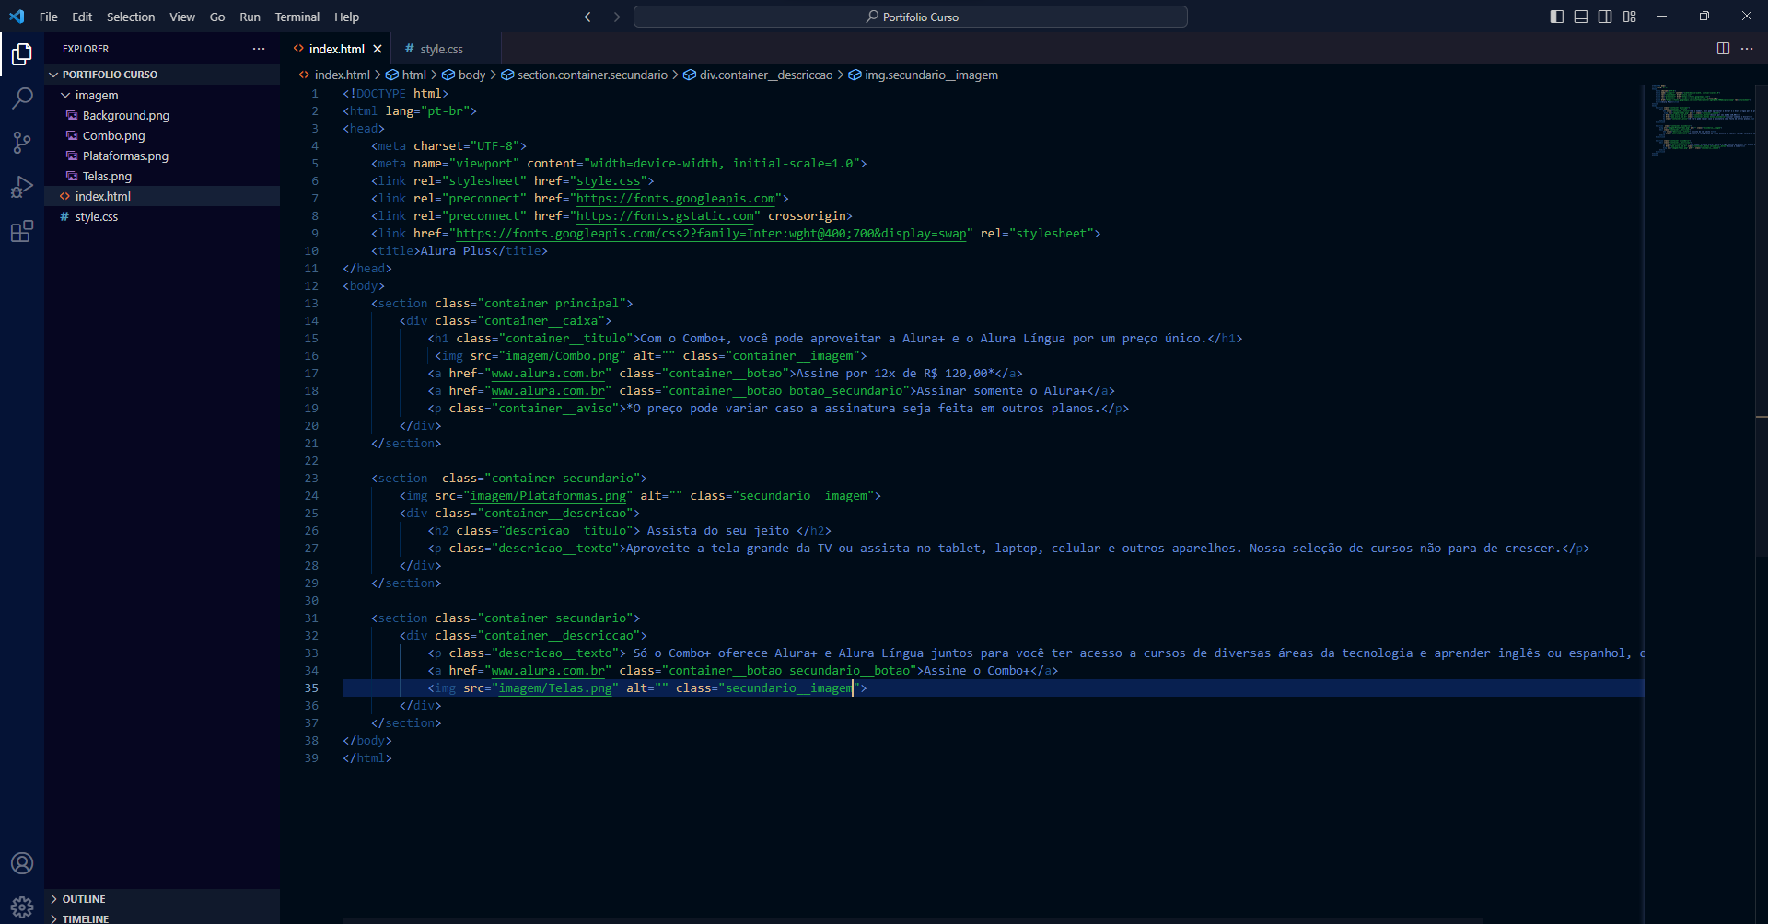Click section.container.secundario breadcrumb
1768x924 pixels.
click(x=584, y=75)
